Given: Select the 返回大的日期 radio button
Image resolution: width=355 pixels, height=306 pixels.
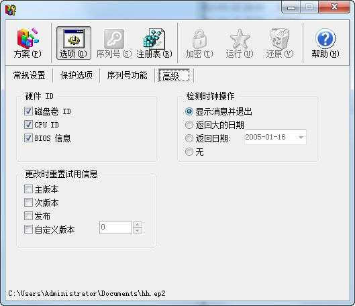Looking at the screenshot, I should pyautogui.click(x=189, y=125).
